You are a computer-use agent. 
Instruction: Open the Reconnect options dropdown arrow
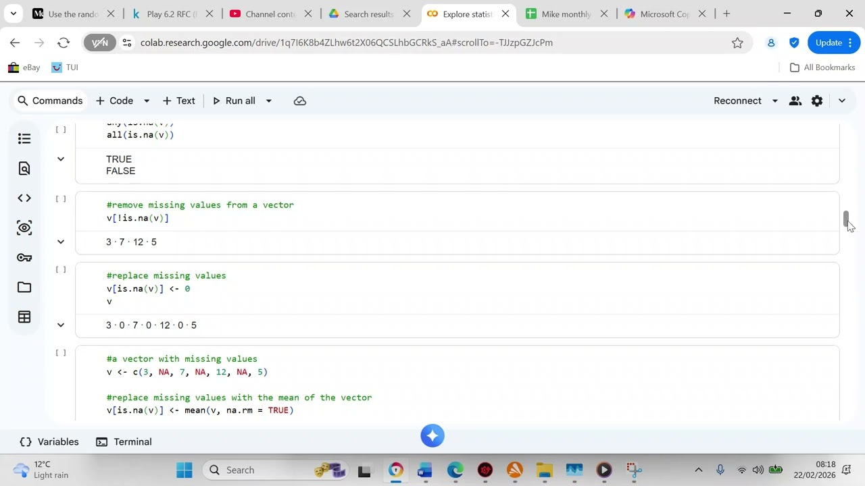tap(775, 101)
